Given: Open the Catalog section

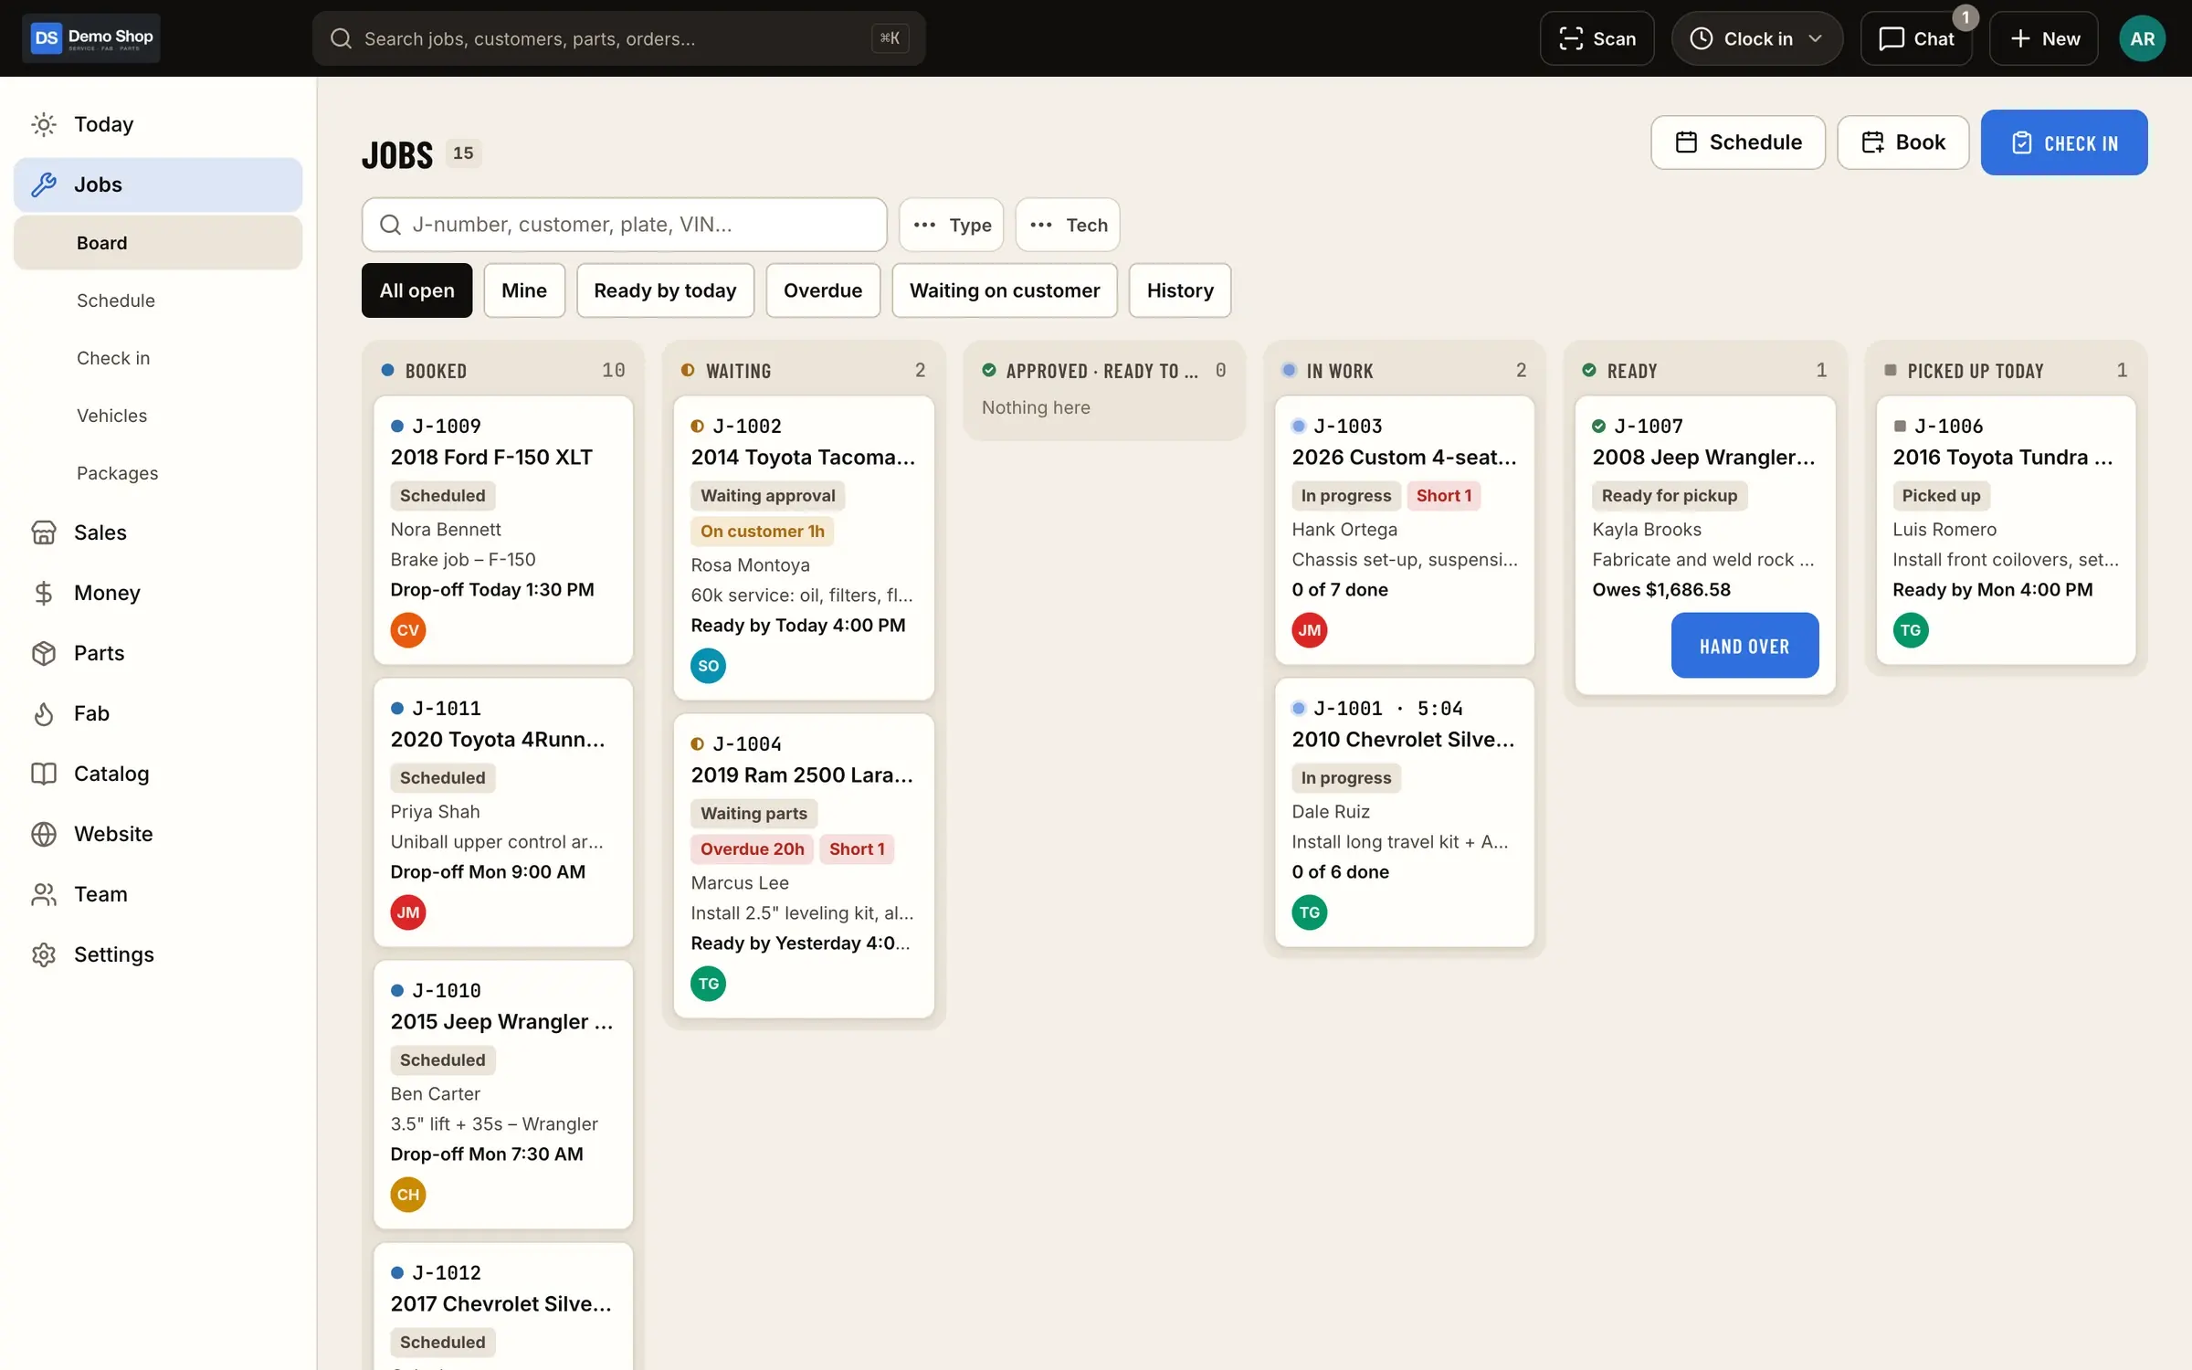Looking at the screenshot, I should tap(158, 774).
